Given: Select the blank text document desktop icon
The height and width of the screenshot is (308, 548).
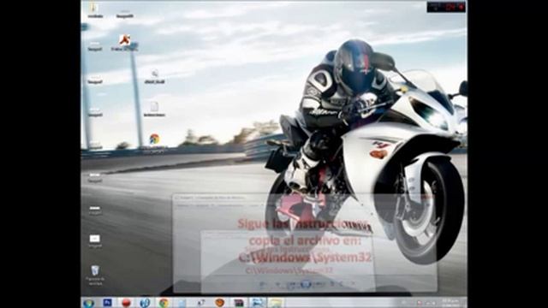Looking at the screenshot, I should tap(154, 109).
